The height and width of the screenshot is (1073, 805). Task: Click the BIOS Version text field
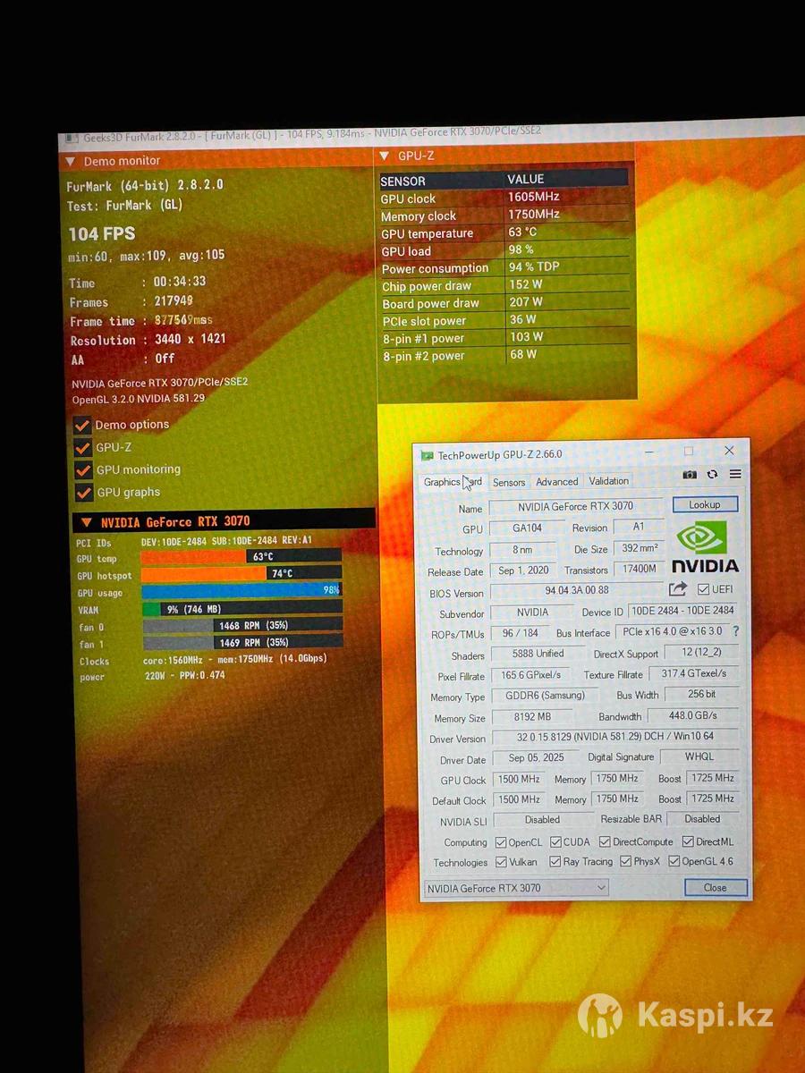576,590
